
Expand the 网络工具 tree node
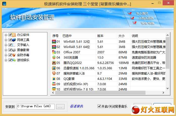6,40
